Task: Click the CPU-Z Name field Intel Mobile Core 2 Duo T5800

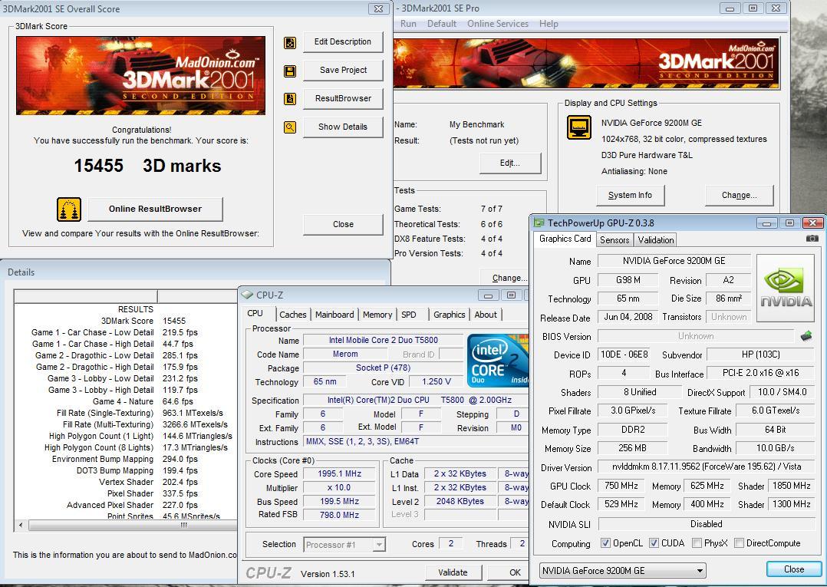Action: (384, 340)
